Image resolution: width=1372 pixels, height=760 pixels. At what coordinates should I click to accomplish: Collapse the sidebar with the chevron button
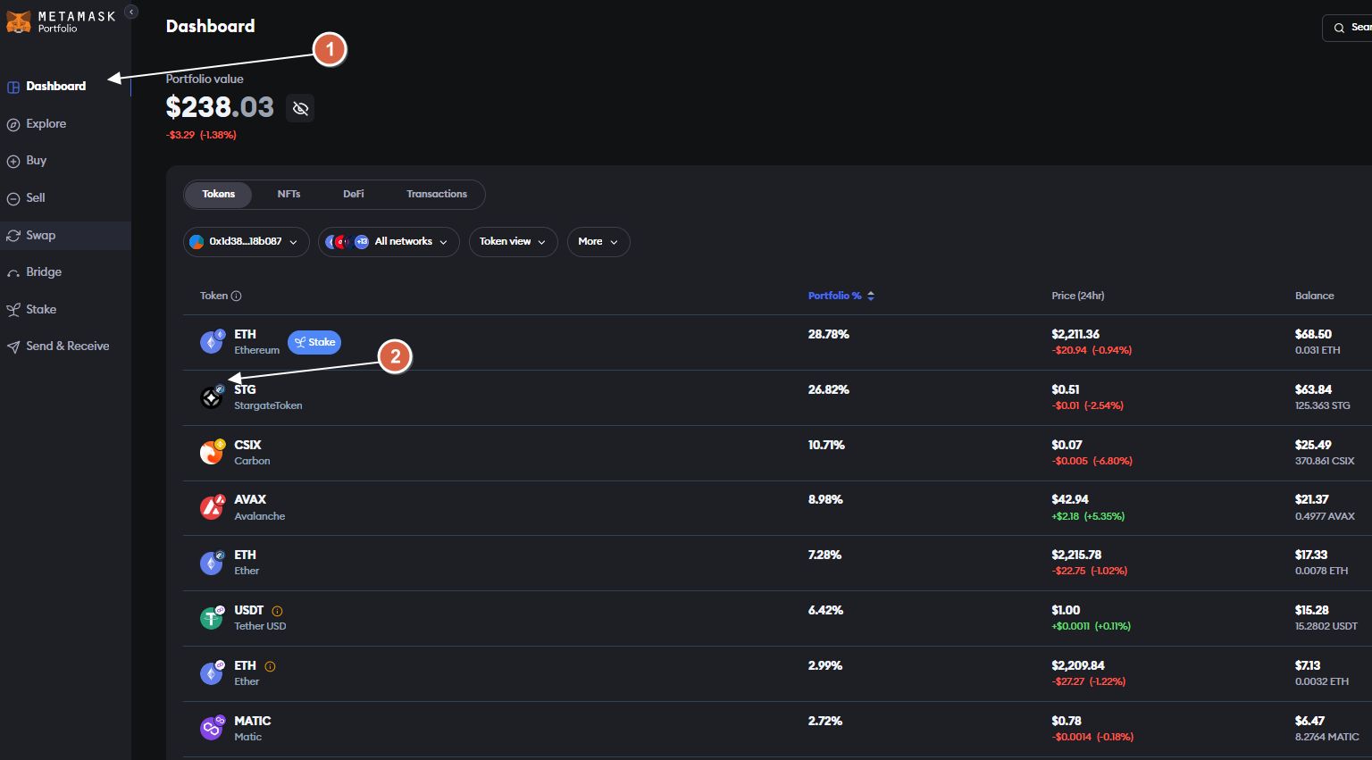pos(131,12)
